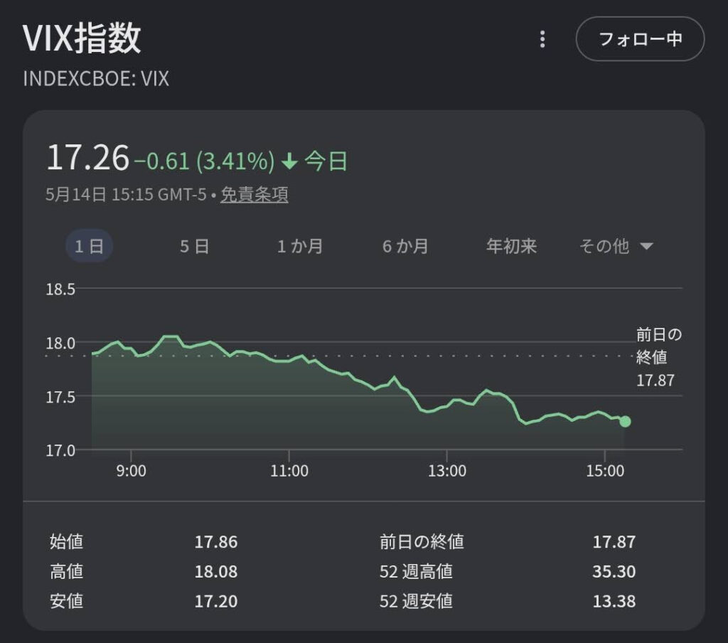
Task: Click the chart line at 9:00
Action: click(131, 348)
